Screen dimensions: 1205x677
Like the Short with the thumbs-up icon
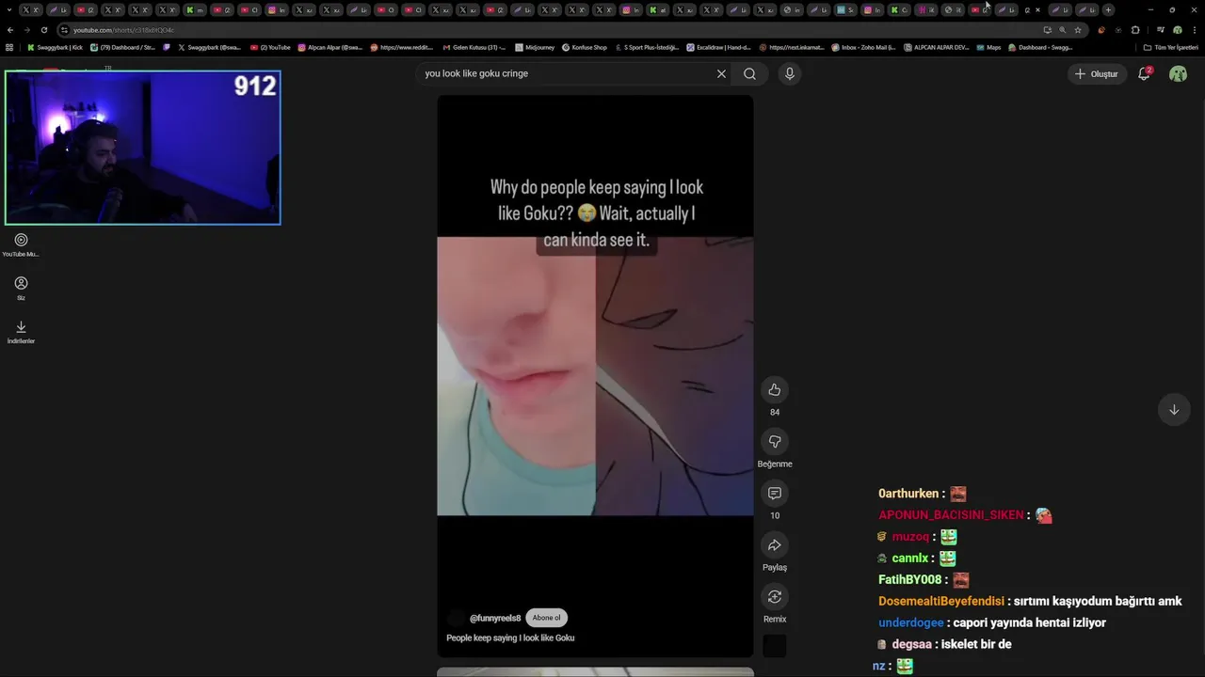(774, 389)
